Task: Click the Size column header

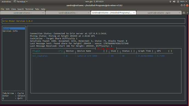Action: click(113, 51)
